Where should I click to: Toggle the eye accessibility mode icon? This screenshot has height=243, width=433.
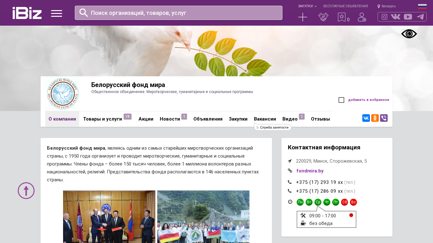[x=409, y=34]
